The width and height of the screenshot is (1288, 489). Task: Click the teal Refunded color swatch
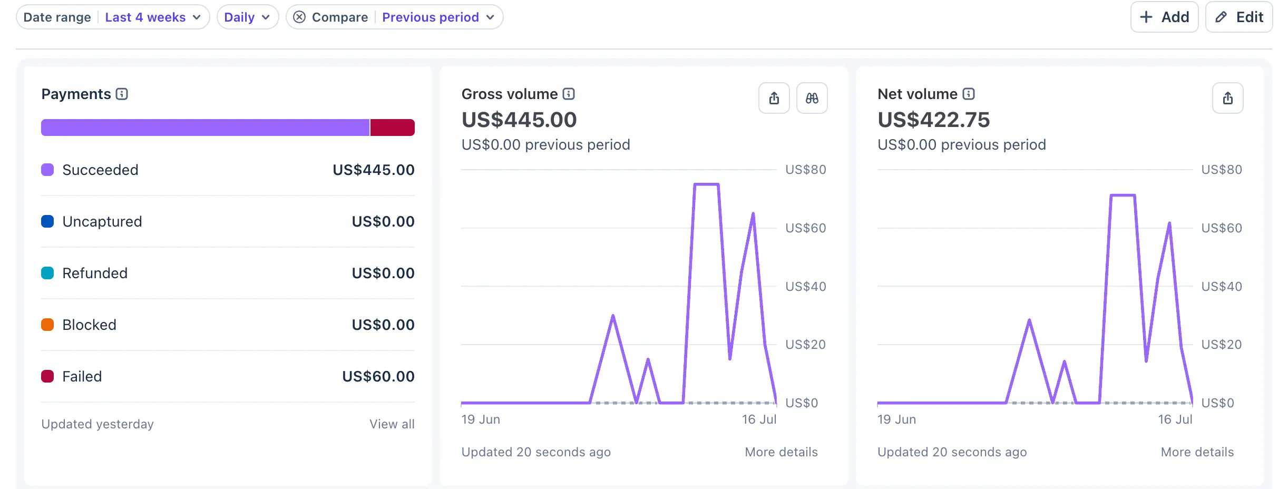click(47, 273)
